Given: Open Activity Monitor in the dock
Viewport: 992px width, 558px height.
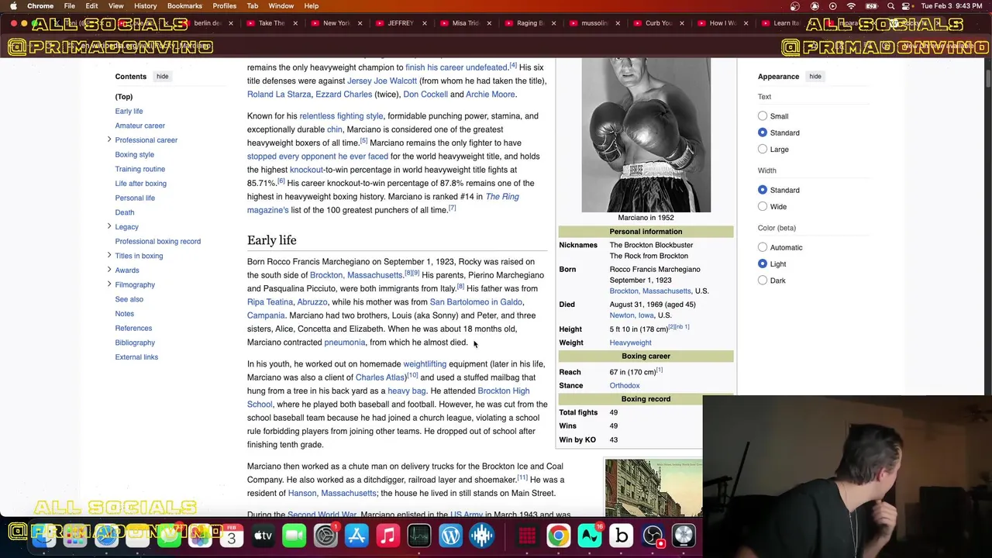Looking at the screenshot, I should click(419, 536).
